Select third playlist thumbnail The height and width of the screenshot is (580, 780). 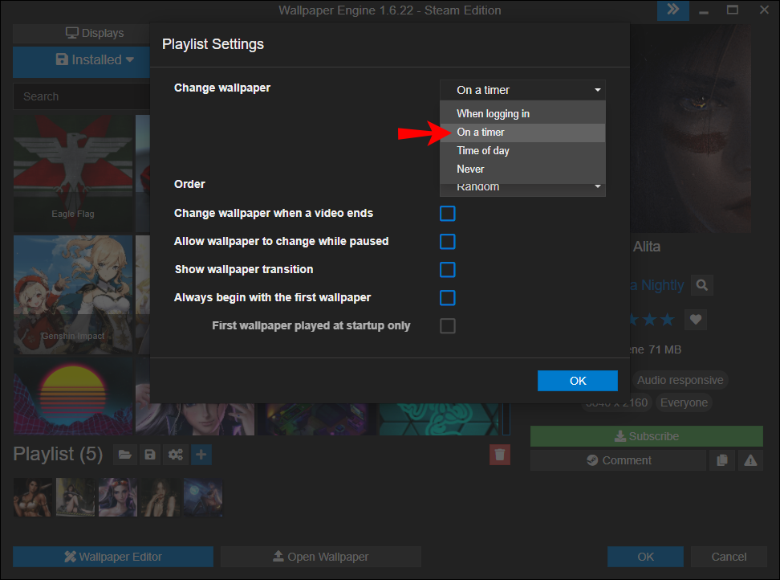(x=118, y=497)
